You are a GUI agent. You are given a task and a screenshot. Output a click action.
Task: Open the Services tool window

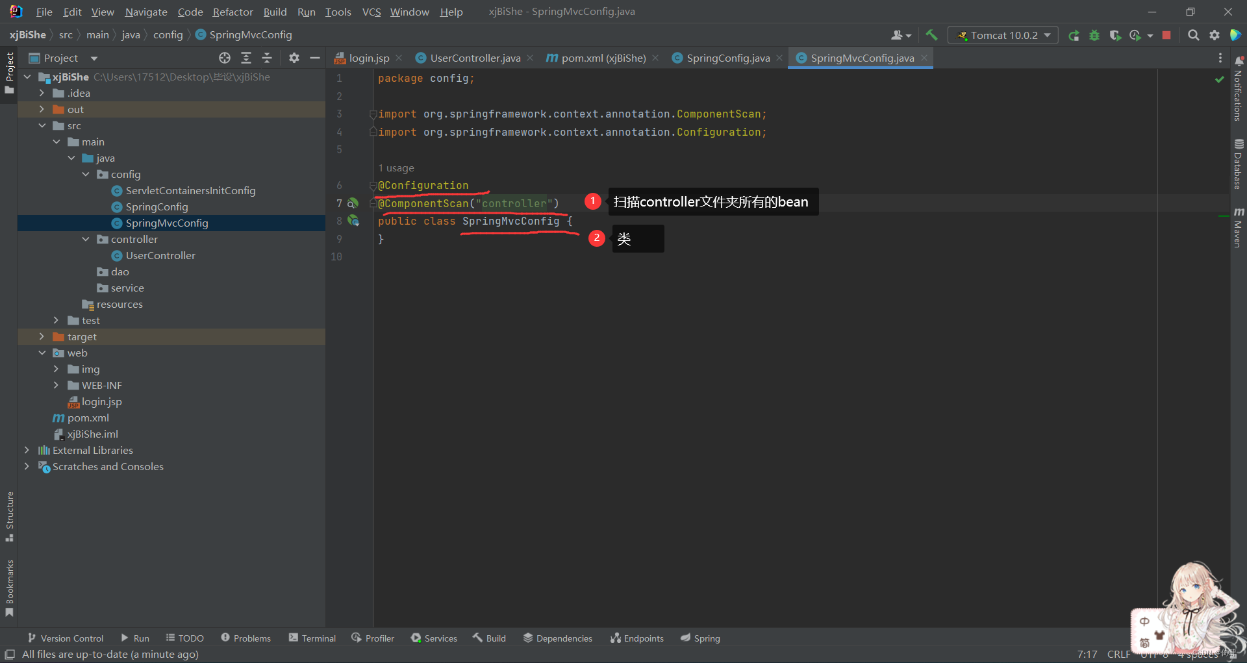[434, 638]
